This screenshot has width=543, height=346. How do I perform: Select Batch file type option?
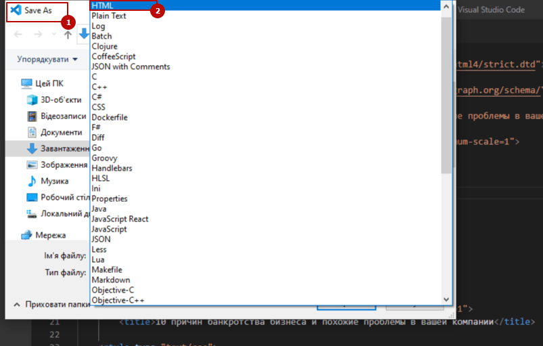coord(265,36)
